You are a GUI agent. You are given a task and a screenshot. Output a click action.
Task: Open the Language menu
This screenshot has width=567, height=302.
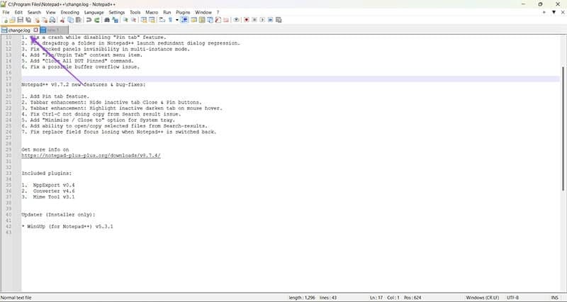coord(94,12)
